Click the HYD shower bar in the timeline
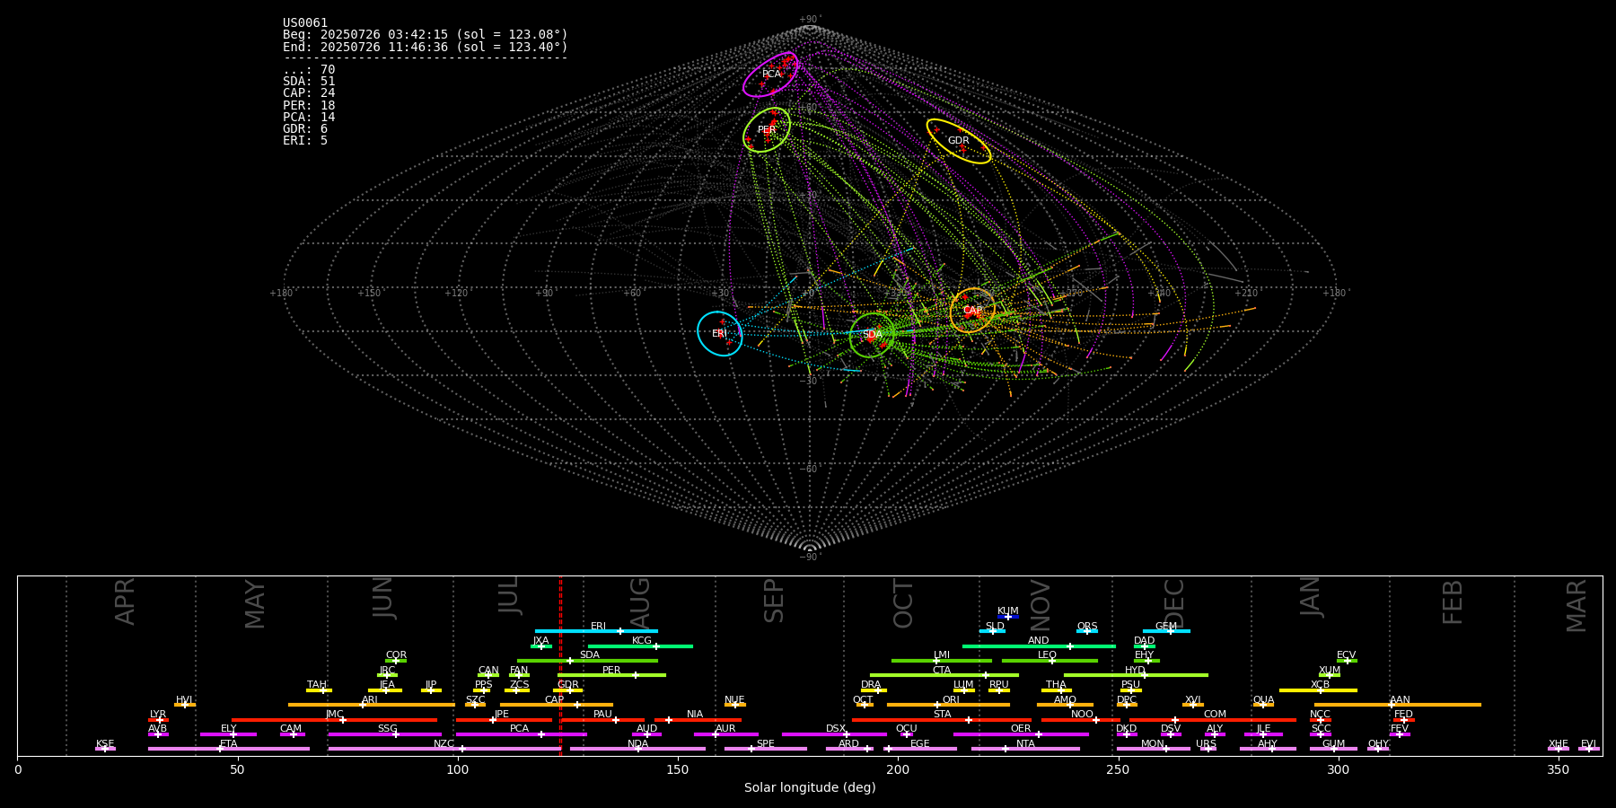Screen dimensions: 1616x808 pos(1136,675)
